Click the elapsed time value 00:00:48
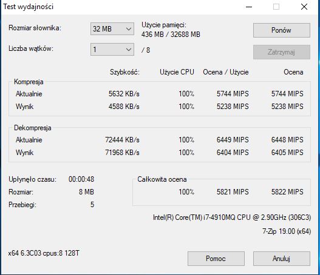 (81, 179)
